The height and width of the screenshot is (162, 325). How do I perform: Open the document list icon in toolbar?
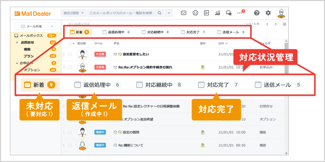(207, 13)
